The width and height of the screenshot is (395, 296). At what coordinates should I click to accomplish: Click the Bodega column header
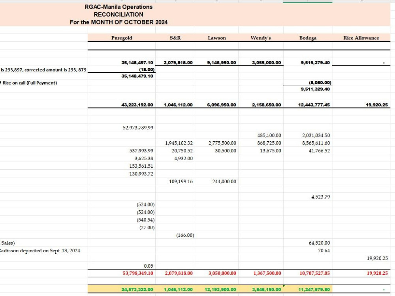pos(308,38)
